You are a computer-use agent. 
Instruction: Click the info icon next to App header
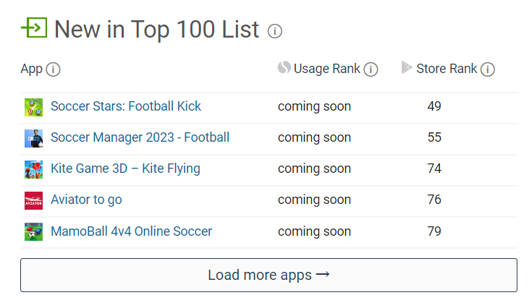53,69
